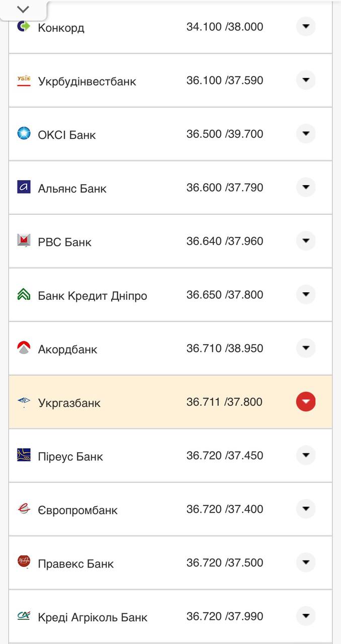Open the Правекс Банк dropdown arrow

click(x=306, y=561)
